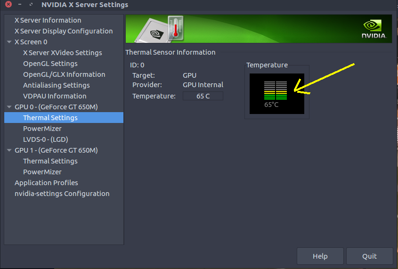Image resolution: width=398 pixels, height=269 pixels.
Task: Click the 'GPU Internal' provider text
Action: pos(203,85)
